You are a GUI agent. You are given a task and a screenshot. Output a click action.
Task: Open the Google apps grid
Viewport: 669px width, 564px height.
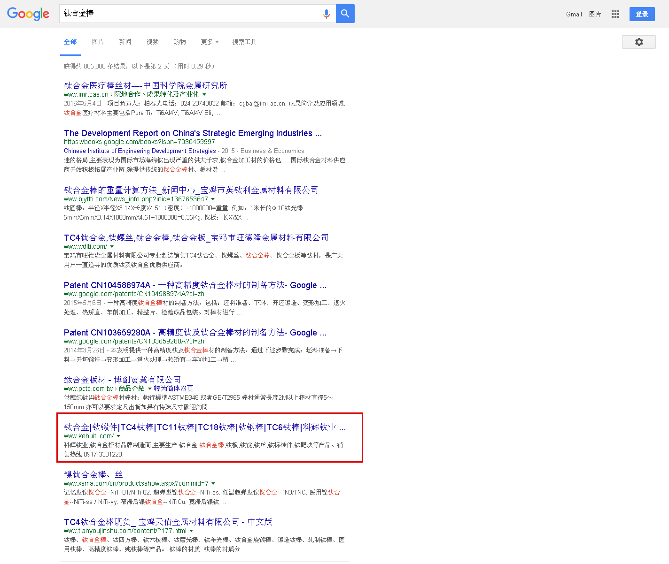tap(615, 14)
